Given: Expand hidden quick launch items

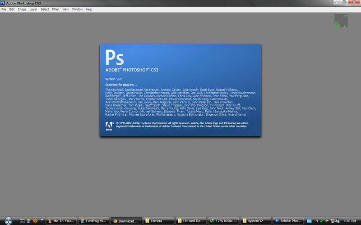Looking at the screenshot, I should (42, 220).
